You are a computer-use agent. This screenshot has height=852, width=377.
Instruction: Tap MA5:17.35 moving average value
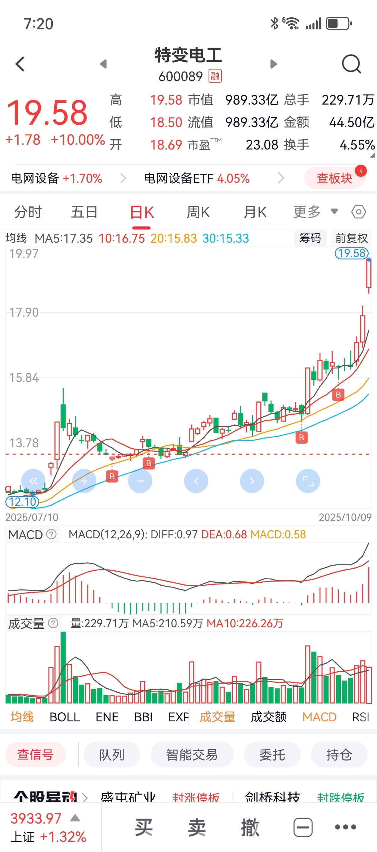[64, 238]
